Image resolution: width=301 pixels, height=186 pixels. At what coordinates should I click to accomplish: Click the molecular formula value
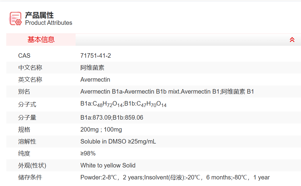pyautogui.click(x=123, y=104)
